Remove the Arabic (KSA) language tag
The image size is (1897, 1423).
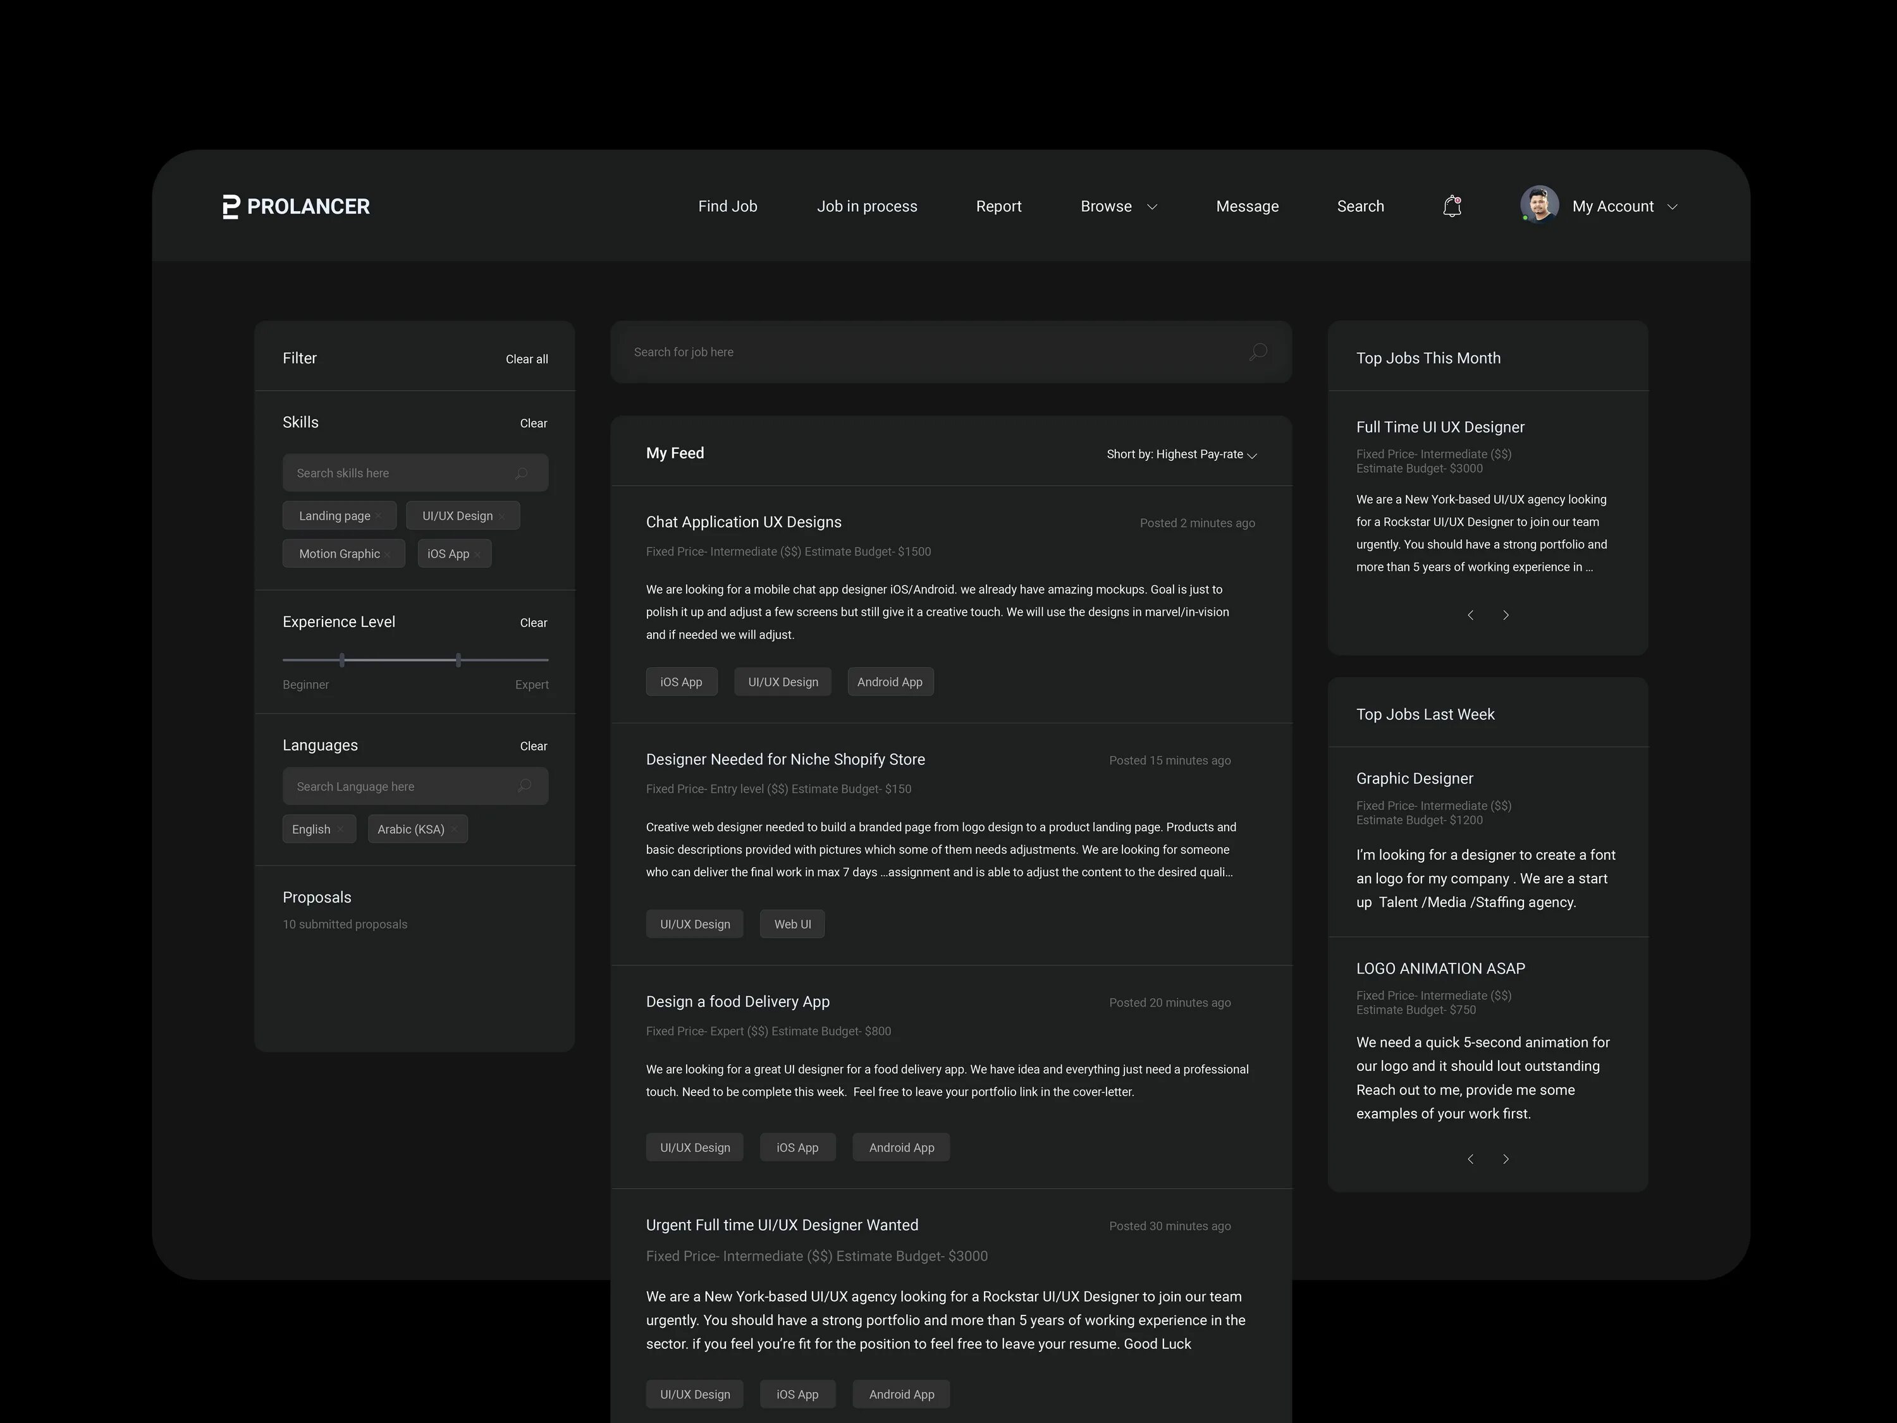(453, 830)
